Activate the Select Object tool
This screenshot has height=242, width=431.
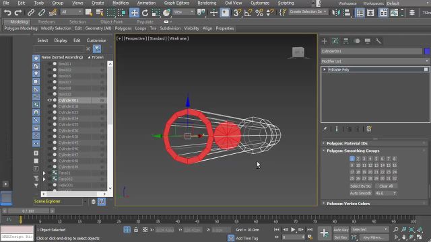click(x=88, y=13)
